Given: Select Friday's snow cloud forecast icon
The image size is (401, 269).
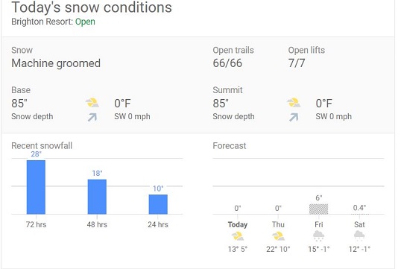Looking at the screenshot, I should 319,235.
